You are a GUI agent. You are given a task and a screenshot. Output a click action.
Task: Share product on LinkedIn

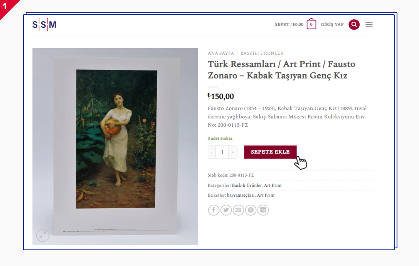pos(263,210)
